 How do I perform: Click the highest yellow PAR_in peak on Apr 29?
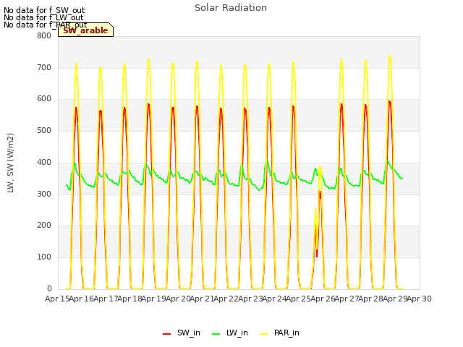point(389,56)
